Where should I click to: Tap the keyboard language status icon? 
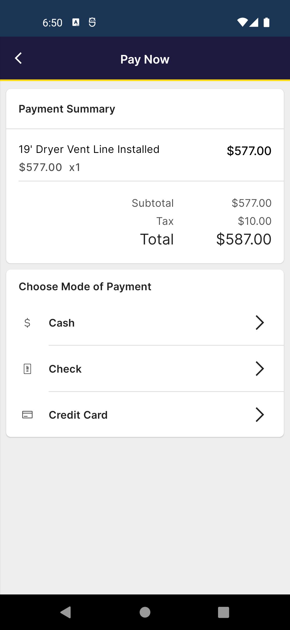76,22
